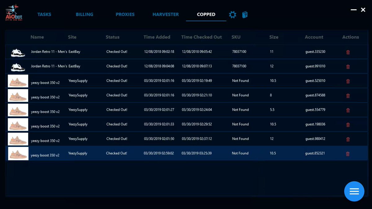Delete the guest.991010 entry with trash icon
The width and height of the screenshot is (372, 209).
[x=348, y=67]
